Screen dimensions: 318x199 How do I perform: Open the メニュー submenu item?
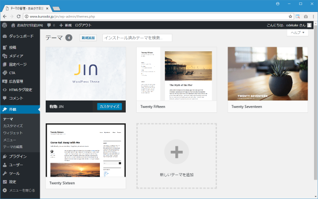(x=9, y=140)
